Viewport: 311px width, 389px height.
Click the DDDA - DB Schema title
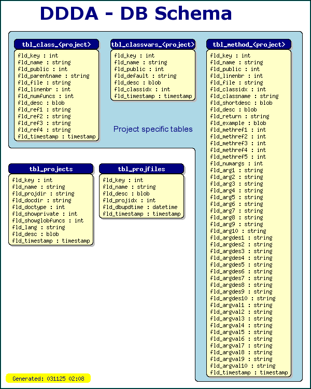[136, 13]
